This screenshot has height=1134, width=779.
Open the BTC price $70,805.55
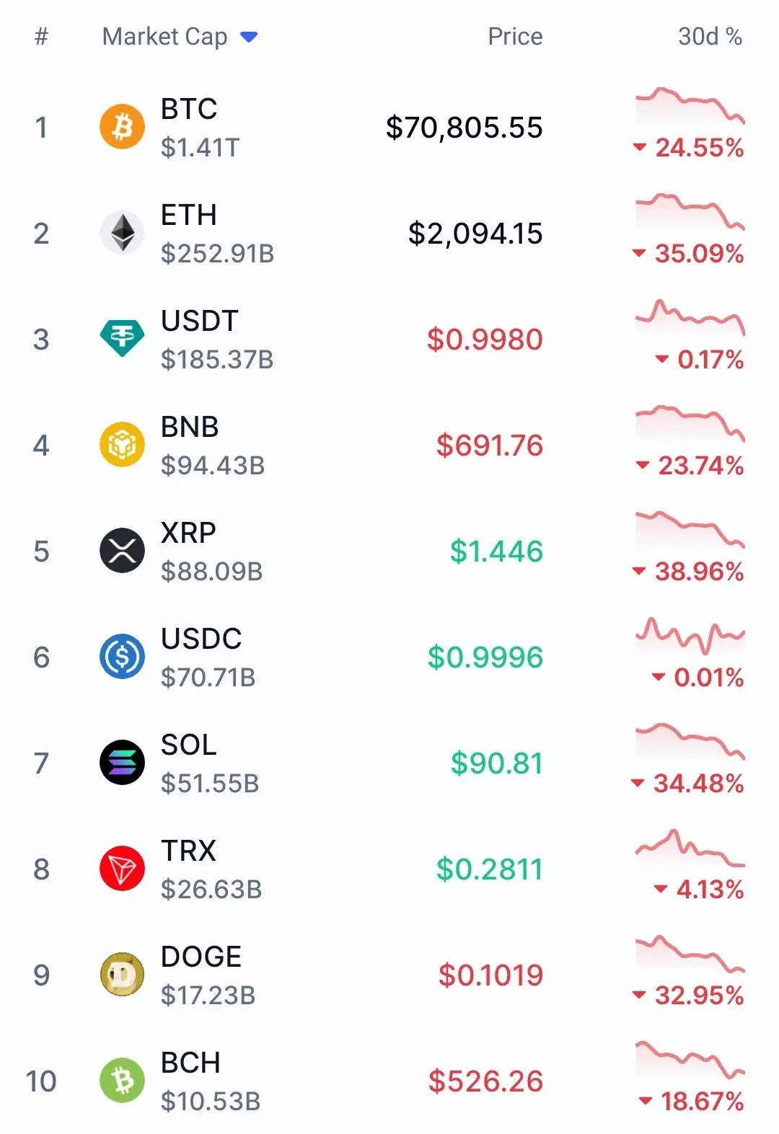pos(465,128)
